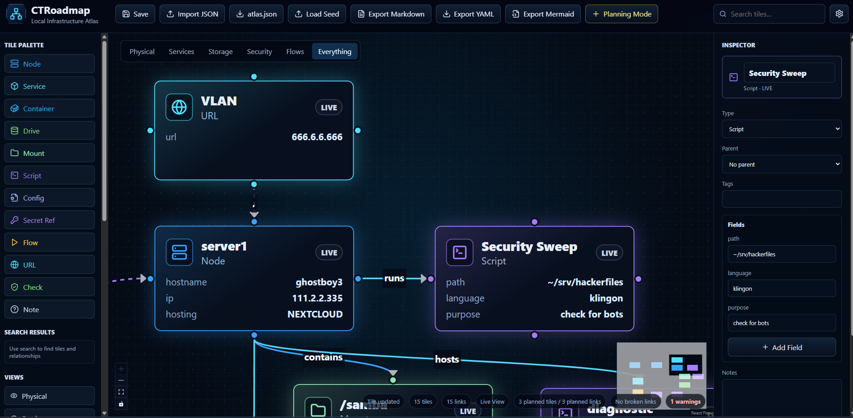This screenshot has height=418, width=853.
Task: Switch to the Storage tab
Action: pos(220,52)
